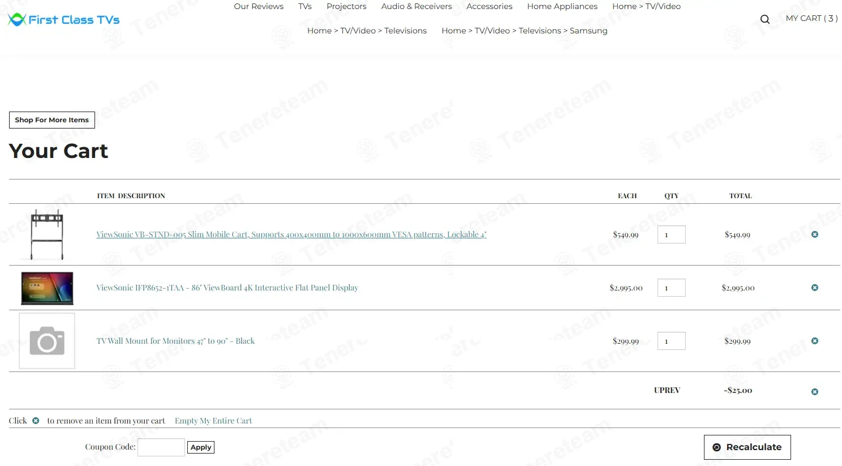Focus the quantity field for TV Wall Mount
This screenshot has height=466, width=842.
[672, 341]
